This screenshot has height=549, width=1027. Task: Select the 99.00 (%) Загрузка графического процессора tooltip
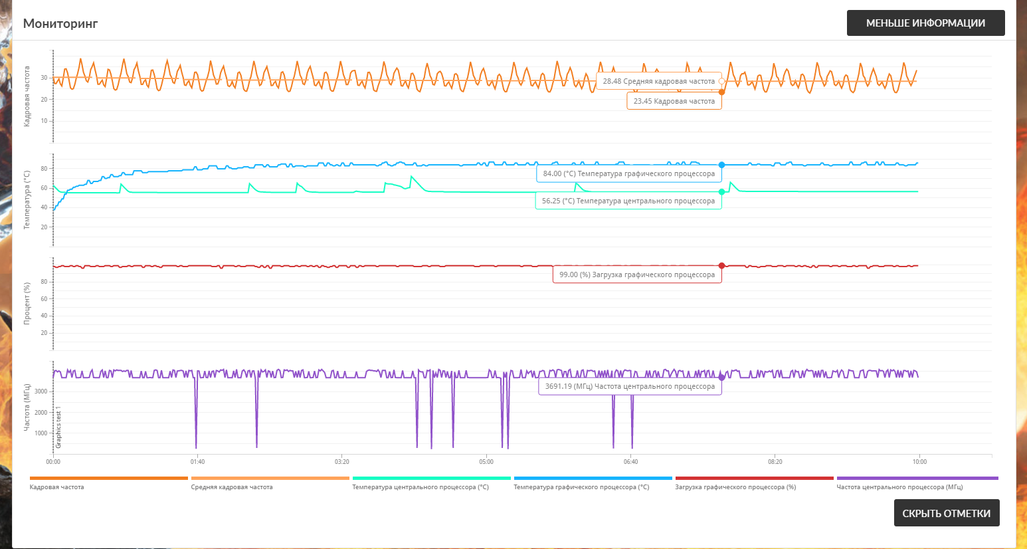click(637, 274)
